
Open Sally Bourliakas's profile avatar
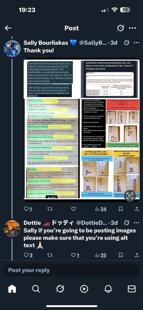coord(12,48)
